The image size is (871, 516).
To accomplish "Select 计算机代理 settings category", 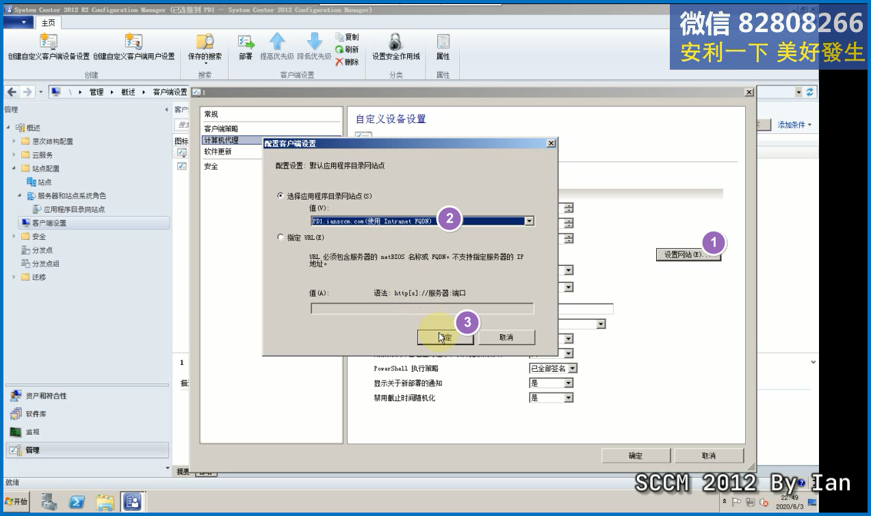I will pyautogui.click(x=233, y=140).
